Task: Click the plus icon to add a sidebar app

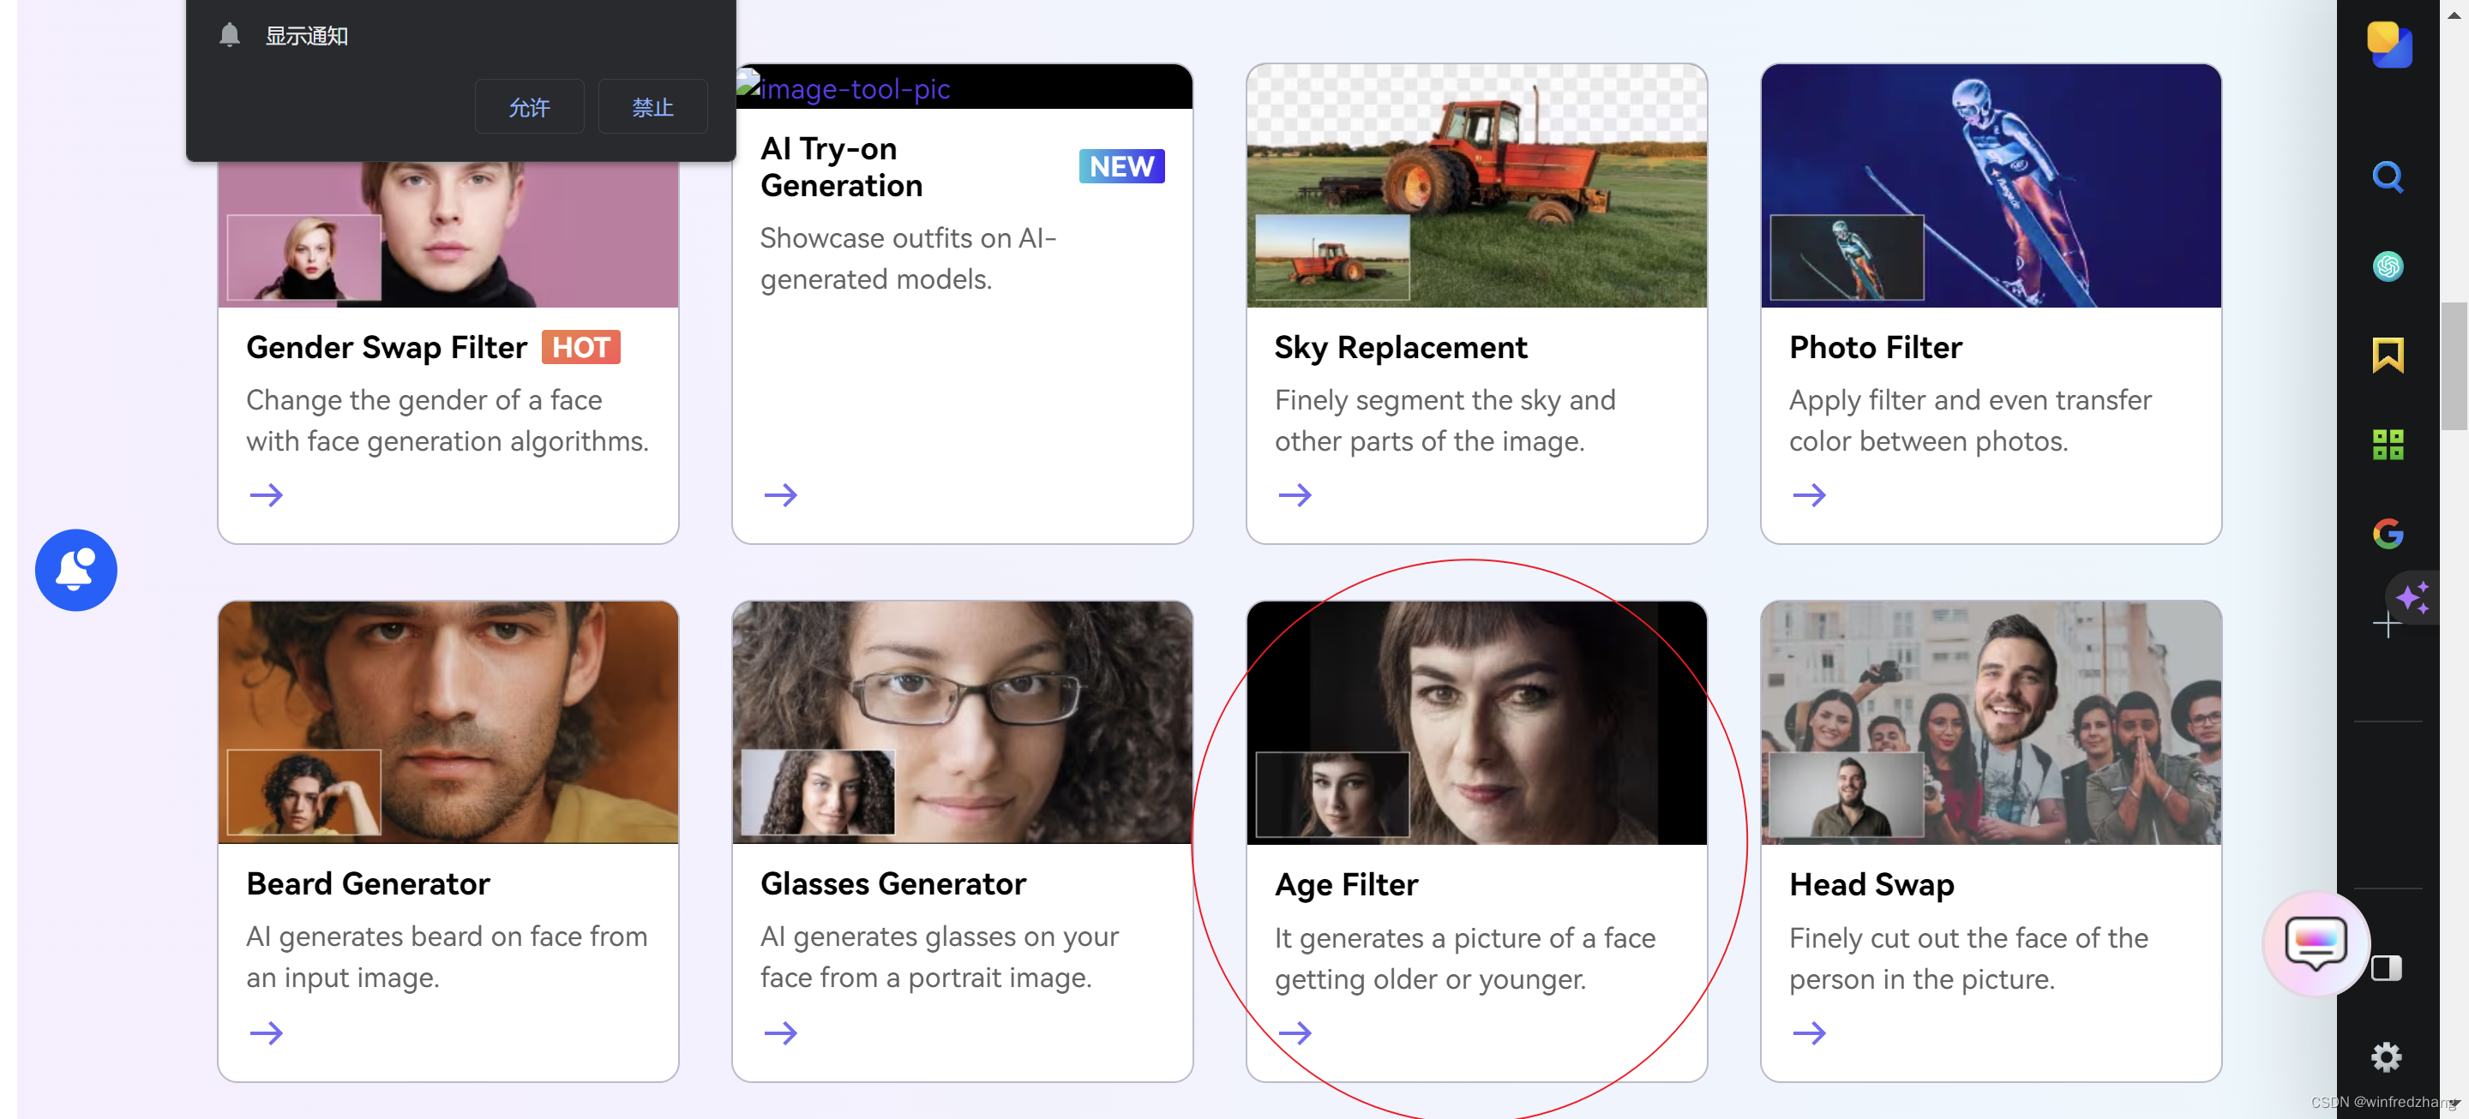Action: click(2386, 625)
